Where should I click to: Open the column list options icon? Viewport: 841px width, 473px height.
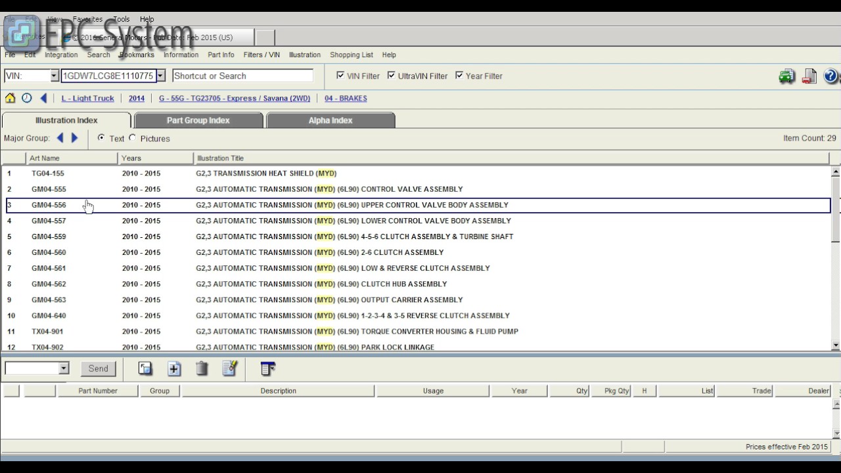pyautogui.click(x=267, y=369)
